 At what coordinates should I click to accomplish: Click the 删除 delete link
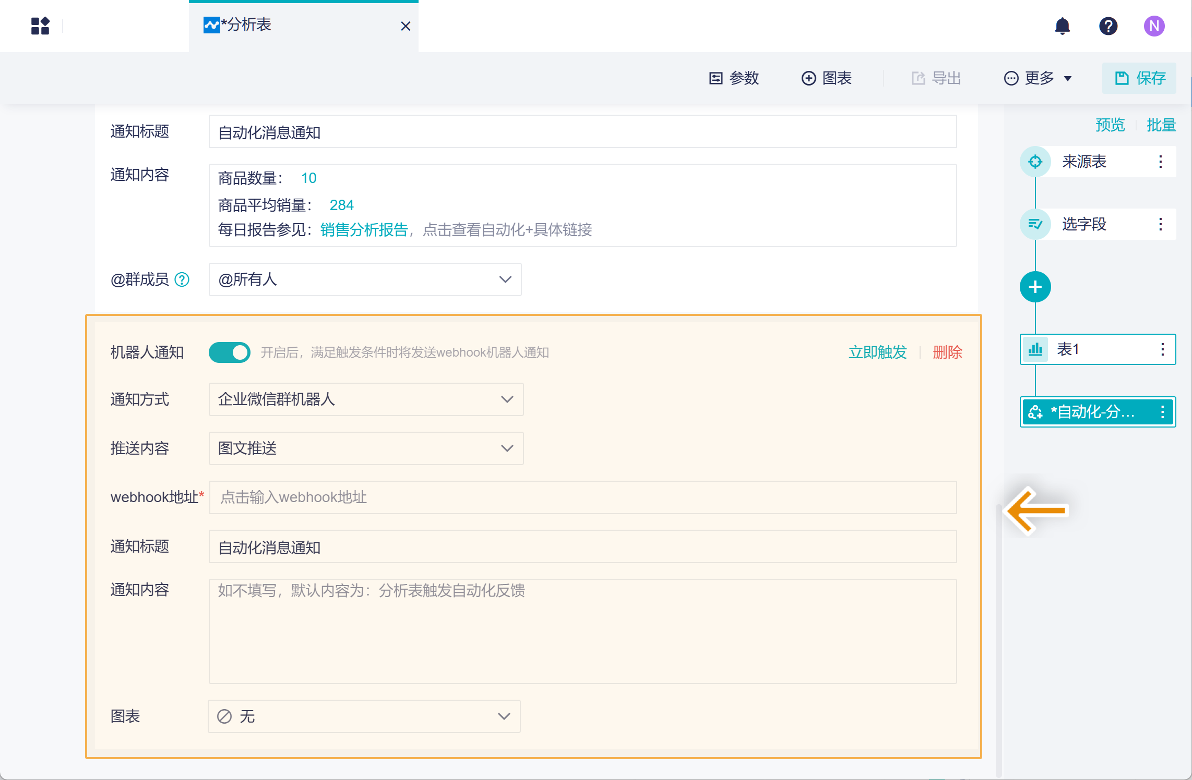pyautogui.click(x=947, y=352)
